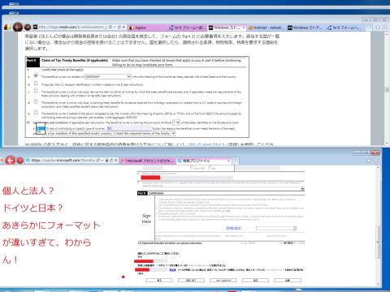
Task: Click middle button in bottom form row
Action: 223,281
